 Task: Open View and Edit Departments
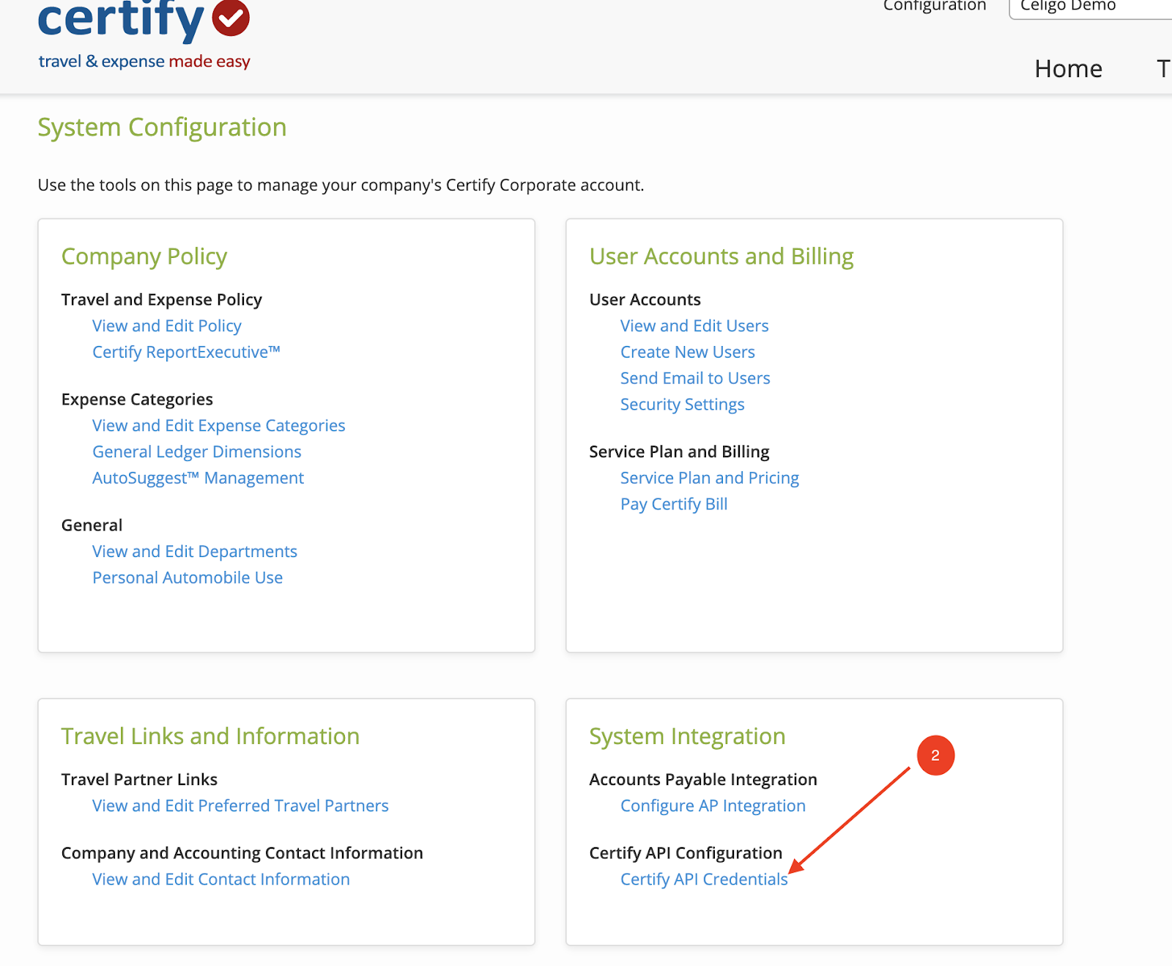coord(195,552)
